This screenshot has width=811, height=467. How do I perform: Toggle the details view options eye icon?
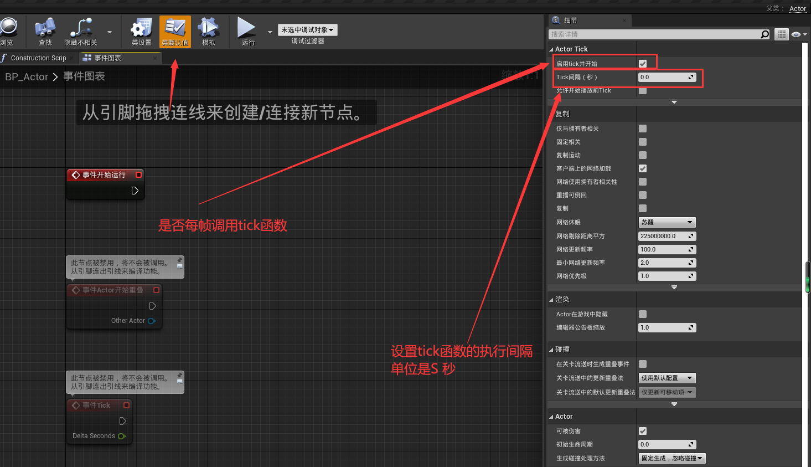click(796, 34)
